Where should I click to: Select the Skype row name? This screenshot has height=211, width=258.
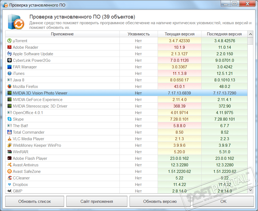(x=18, y=119)
